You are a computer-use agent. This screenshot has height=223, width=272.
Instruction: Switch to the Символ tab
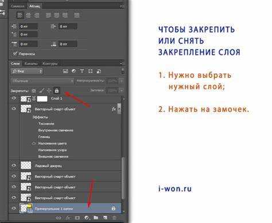pyautogui.click(x=17, y=6)
